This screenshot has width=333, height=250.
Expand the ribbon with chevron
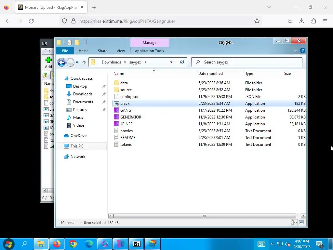(295, 50)
